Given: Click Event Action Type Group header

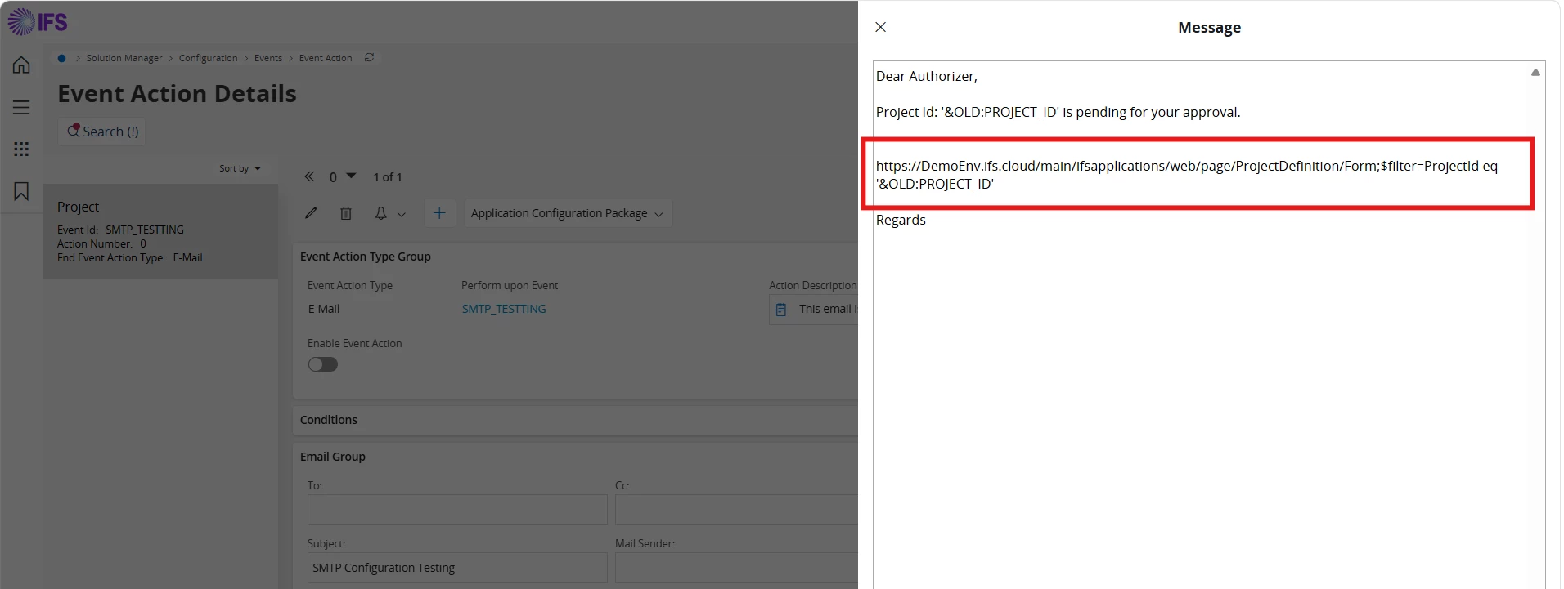Looking at the screenshot, I should coord(366,257).
